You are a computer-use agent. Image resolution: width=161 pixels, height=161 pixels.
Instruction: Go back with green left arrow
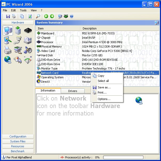[46, 16]
